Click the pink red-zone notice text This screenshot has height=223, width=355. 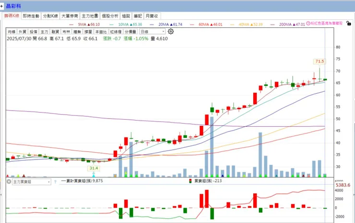(327, 23)
